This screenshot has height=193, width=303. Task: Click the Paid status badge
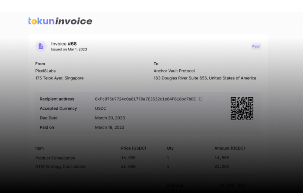[256, 46]
